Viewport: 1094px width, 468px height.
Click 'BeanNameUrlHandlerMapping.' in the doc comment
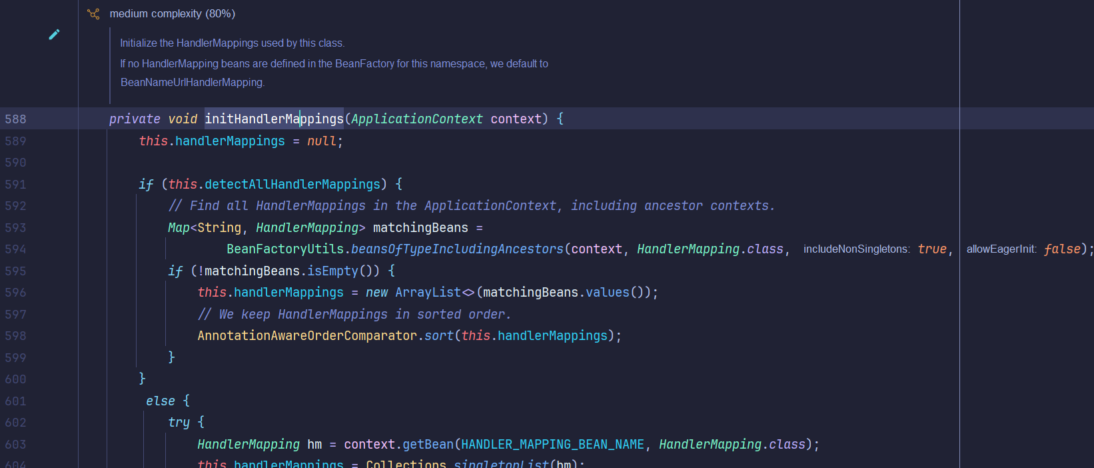pos(193,82)
